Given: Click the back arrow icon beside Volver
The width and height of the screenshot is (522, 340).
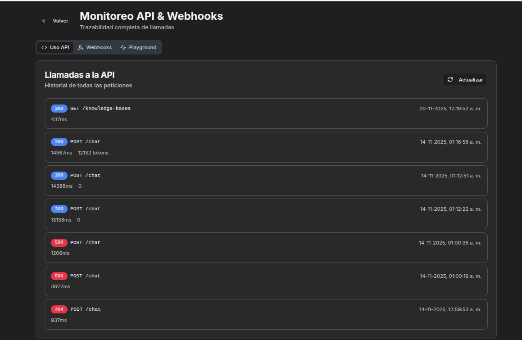Looking at the screenshot, I should point(44,21).
